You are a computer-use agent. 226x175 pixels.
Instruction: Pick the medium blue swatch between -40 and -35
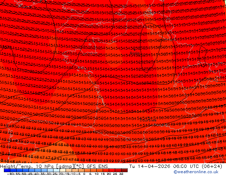(x=38, y=170)
